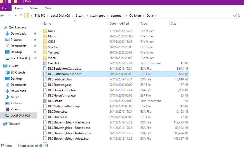Click Steam in the address breadcrumb
Image resolution: width=244 pixels, height=147 pixels.
click(80, 16)
